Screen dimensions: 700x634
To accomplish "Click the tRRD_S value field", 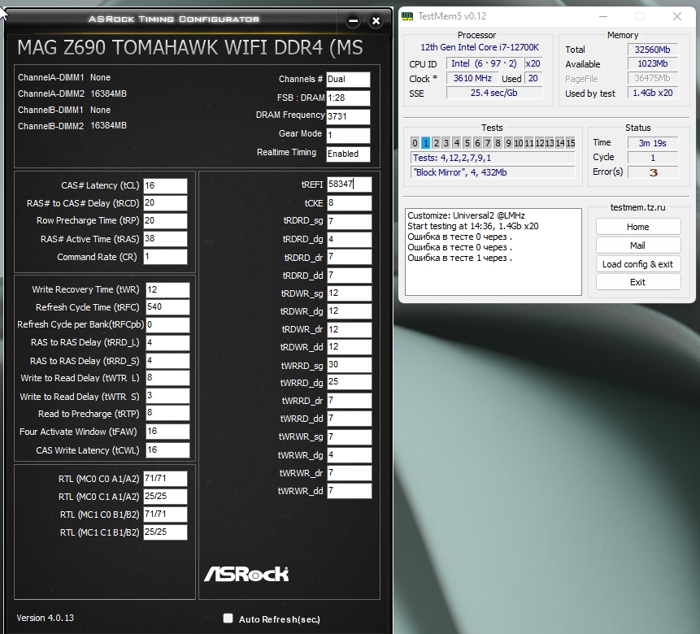I will 167,360.
